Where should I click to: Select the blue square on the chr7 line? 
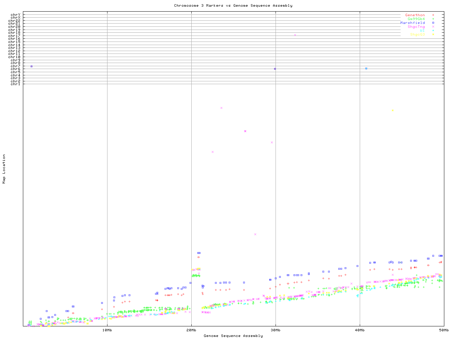31,66
